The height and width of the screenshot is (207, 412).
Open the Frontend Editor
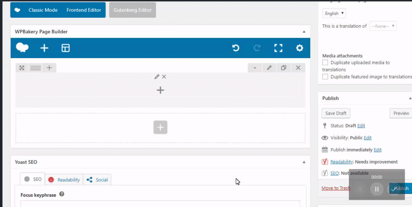[84, 10]
